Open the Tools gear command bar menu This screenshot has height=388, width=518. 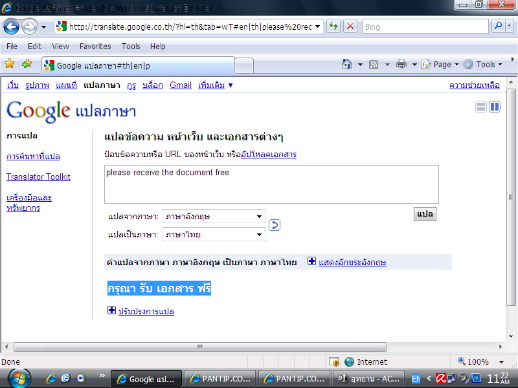pyautogui.click(x=482, y=64)
